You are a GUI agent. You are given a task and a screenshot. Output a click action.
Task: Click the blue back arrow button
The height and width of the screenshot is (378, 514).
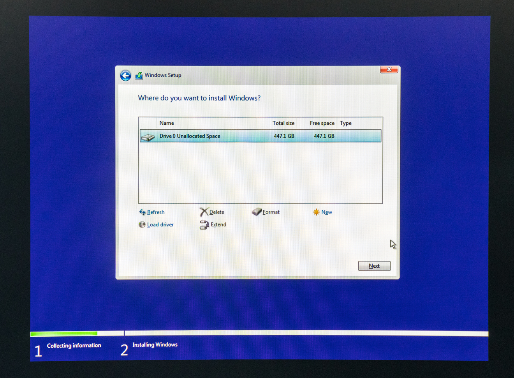[125, 75]
